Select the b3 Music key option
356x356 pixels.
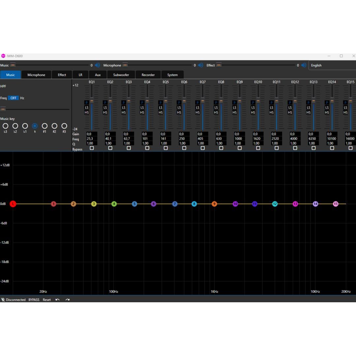pos(5,126)
